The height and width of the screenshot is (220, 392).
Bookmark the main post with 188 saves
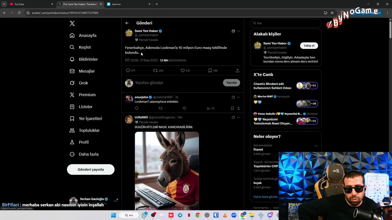[213, 71]
